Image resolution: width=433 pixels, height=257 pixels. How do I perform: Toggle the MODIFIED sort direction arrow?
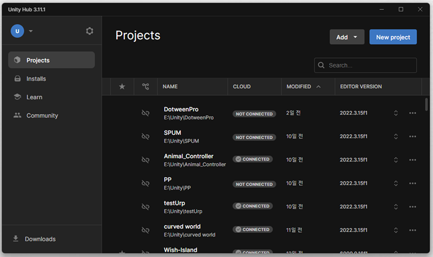pos(318,87)
